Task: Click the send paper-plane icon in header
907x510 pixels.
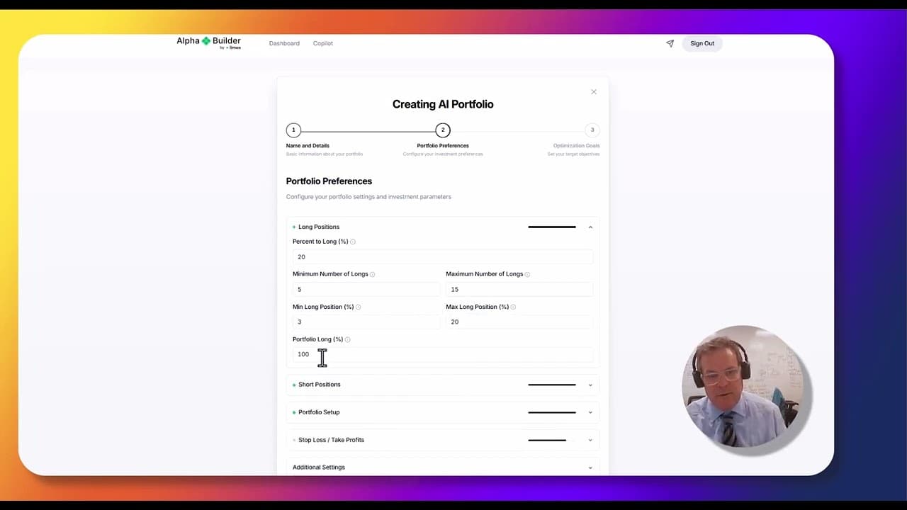Action: click(669, 43)
